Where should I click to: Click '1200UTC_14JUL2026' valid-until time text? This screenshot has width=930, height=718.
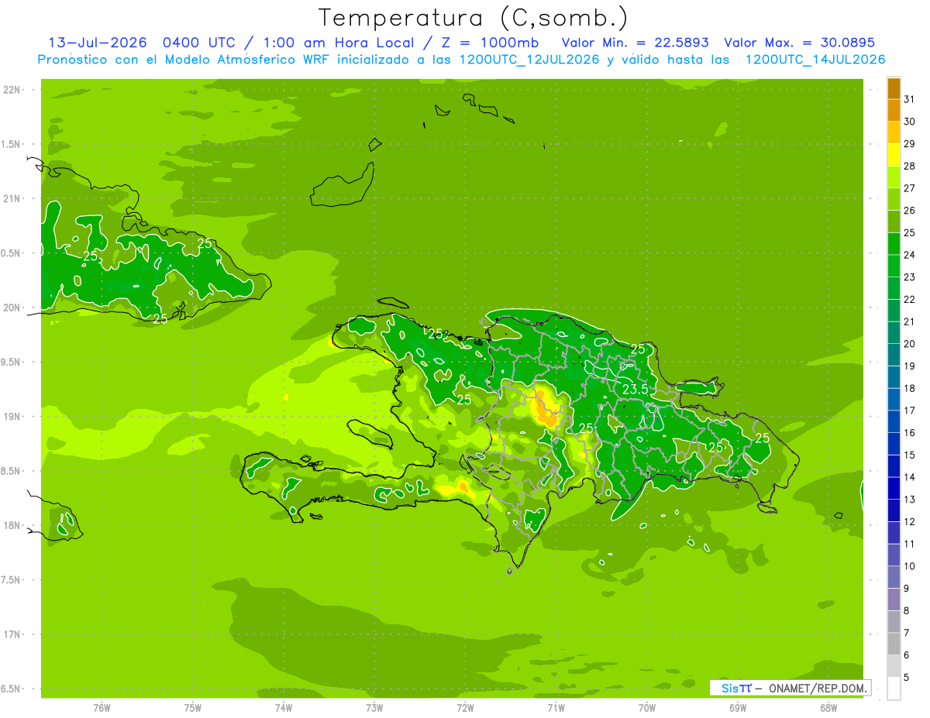(x=815, y=60)
